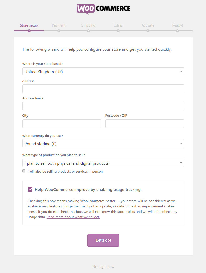
Task: Click the Activate step circle marker
Action: [x=148, y=31]
